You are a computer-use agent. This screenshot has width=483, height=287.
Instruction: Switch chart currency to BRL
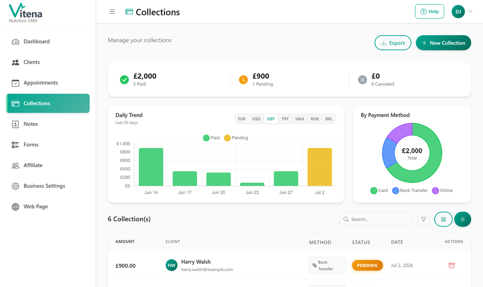(329, 119)
